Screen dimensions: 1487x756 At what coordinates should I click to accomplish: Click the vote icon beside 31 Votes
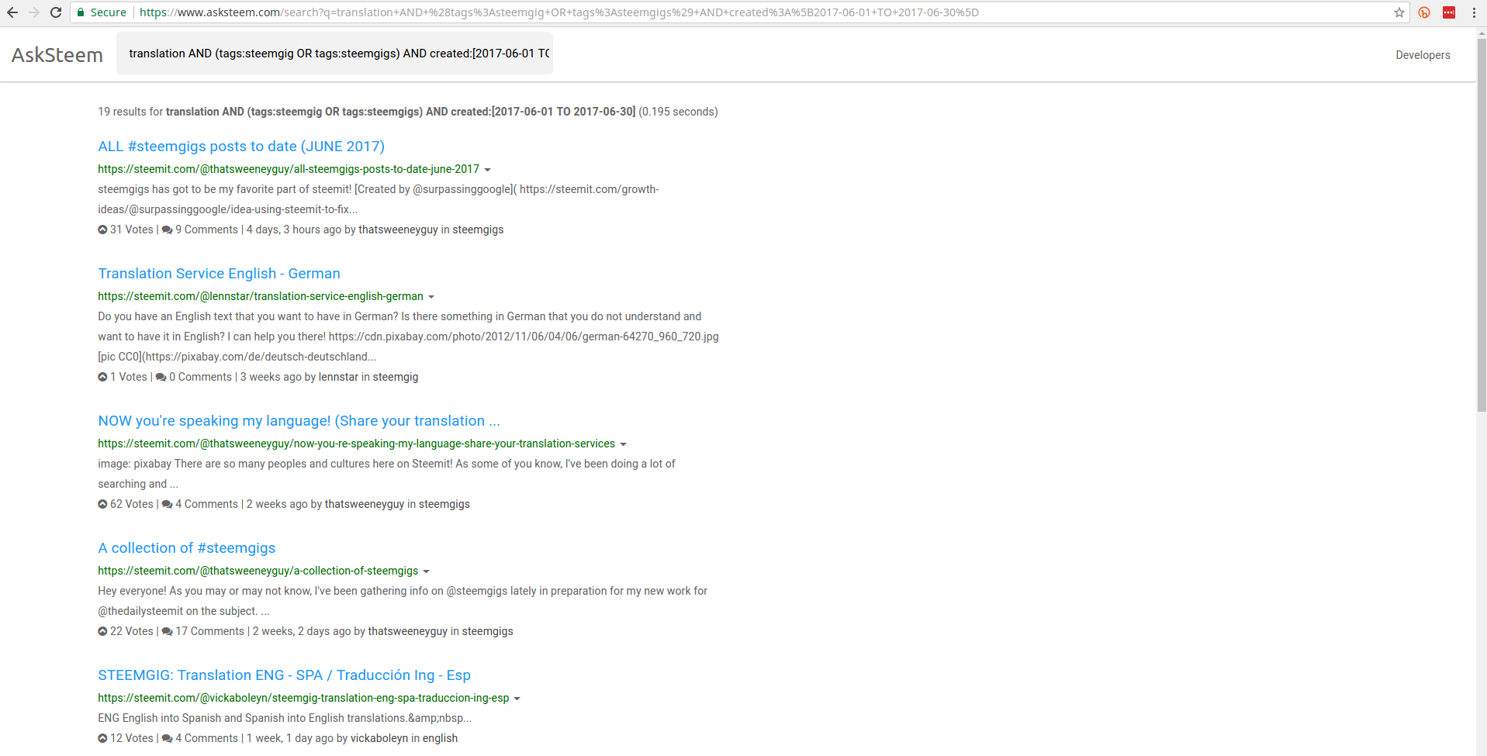[102, 230]
